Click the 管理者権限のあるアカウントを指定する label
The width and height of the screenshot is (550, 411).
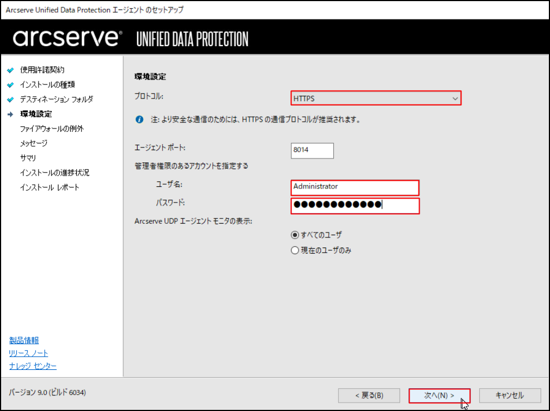coord(191,166)
